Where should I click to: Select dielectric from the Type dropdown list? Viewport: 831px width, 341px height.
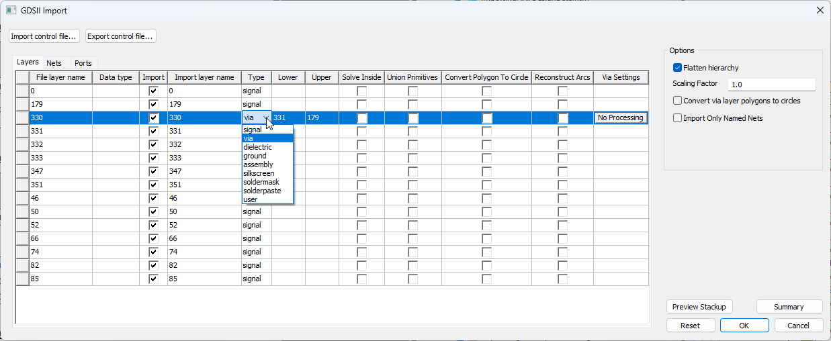click(x=257, y=147)
